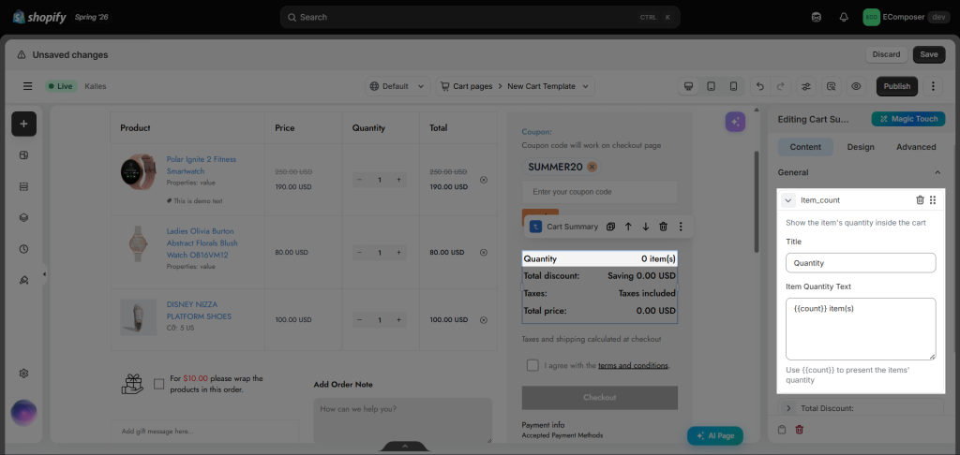The width and height of the screenshot is (960, 455).
Task: Delete Cart Summary from floating toolbar
Action: click(x=663, y=227)
